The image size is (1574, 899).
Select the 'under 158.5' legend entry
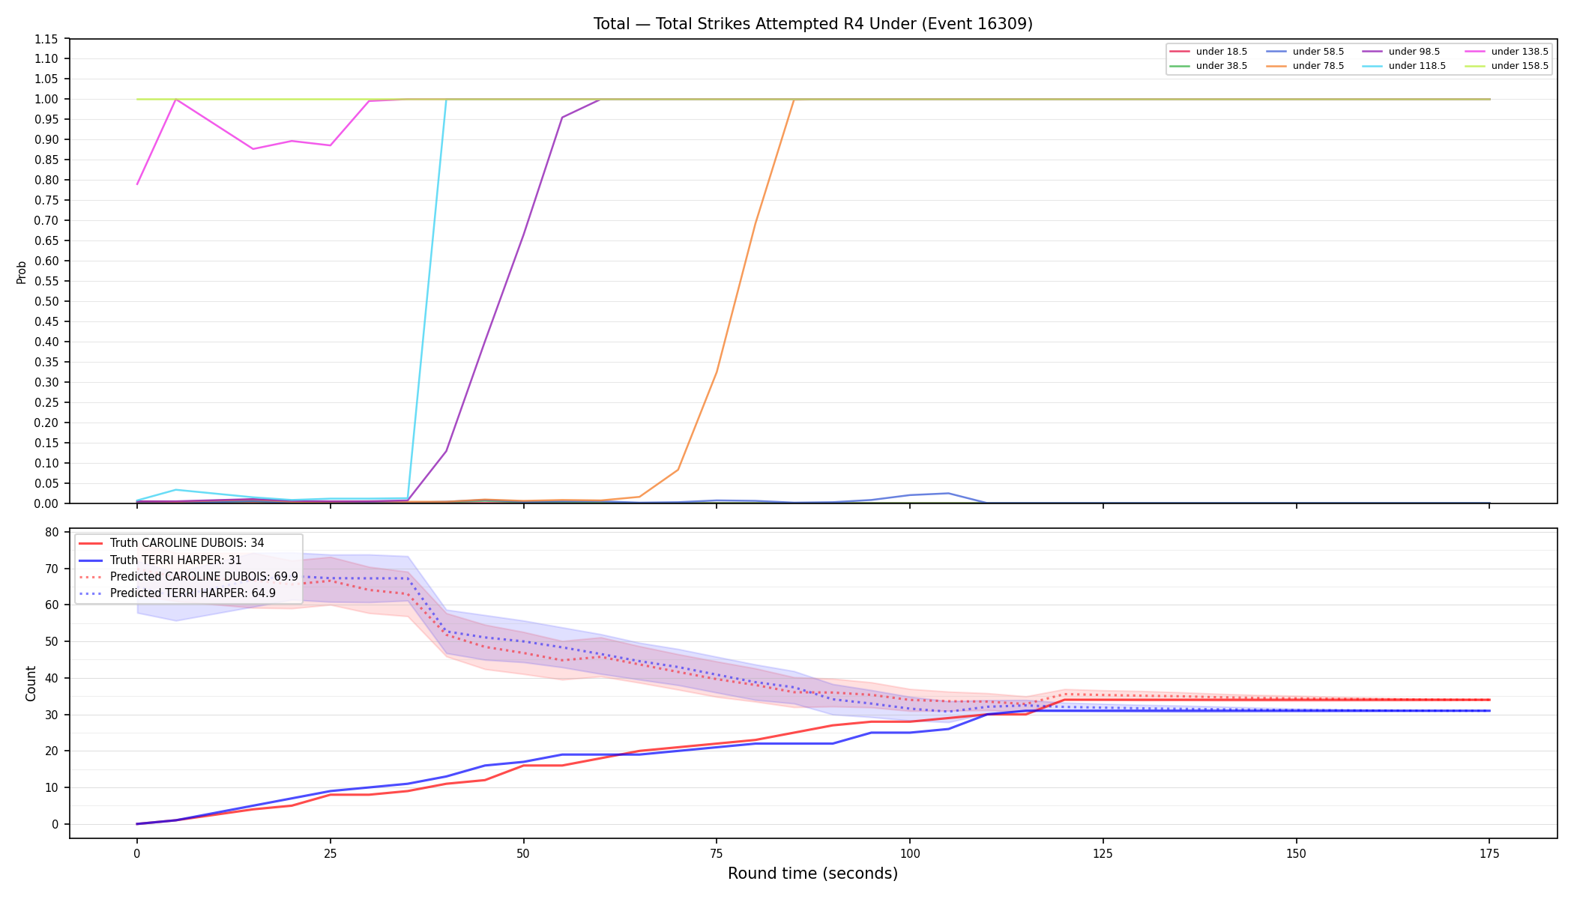pos(1507,66)
